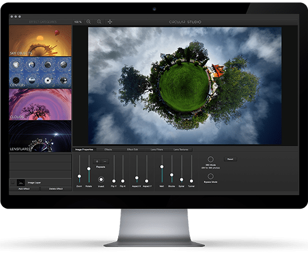
Task: Open the Lensflares effect category
Action: [40, 137]
